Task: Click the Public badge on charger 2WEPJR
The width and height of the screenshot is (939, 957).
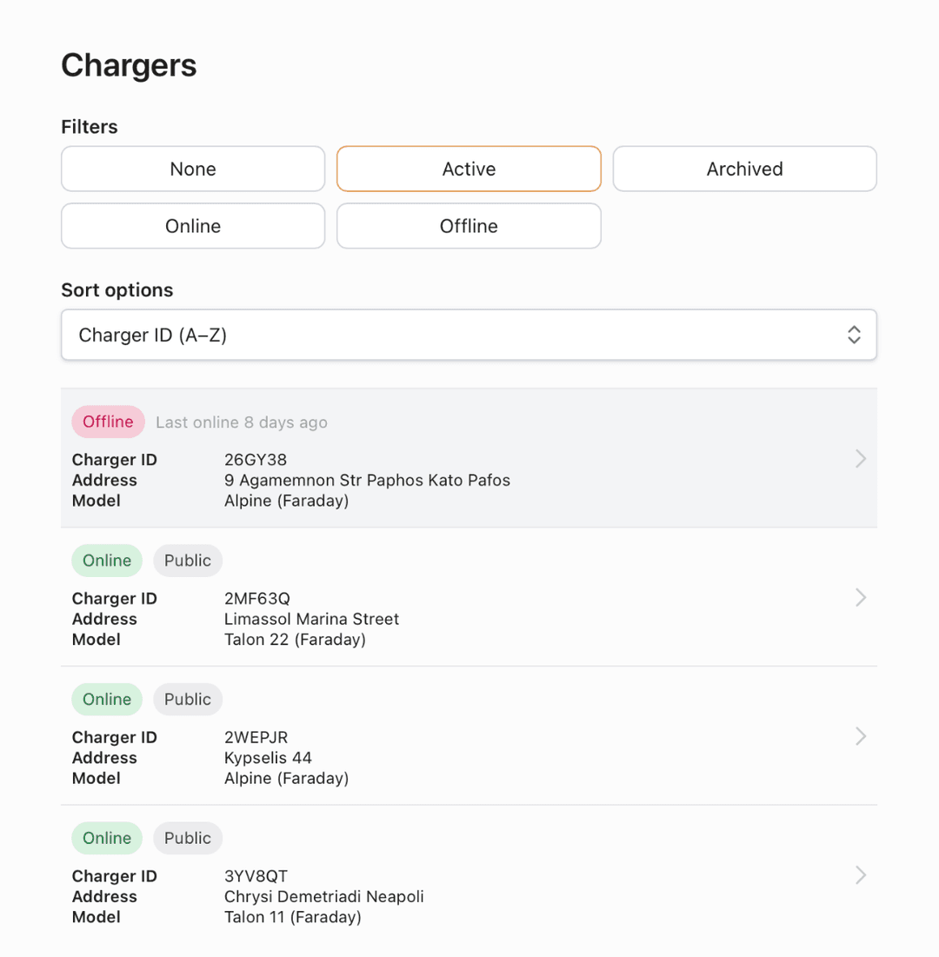Action: tap(187, 699)
